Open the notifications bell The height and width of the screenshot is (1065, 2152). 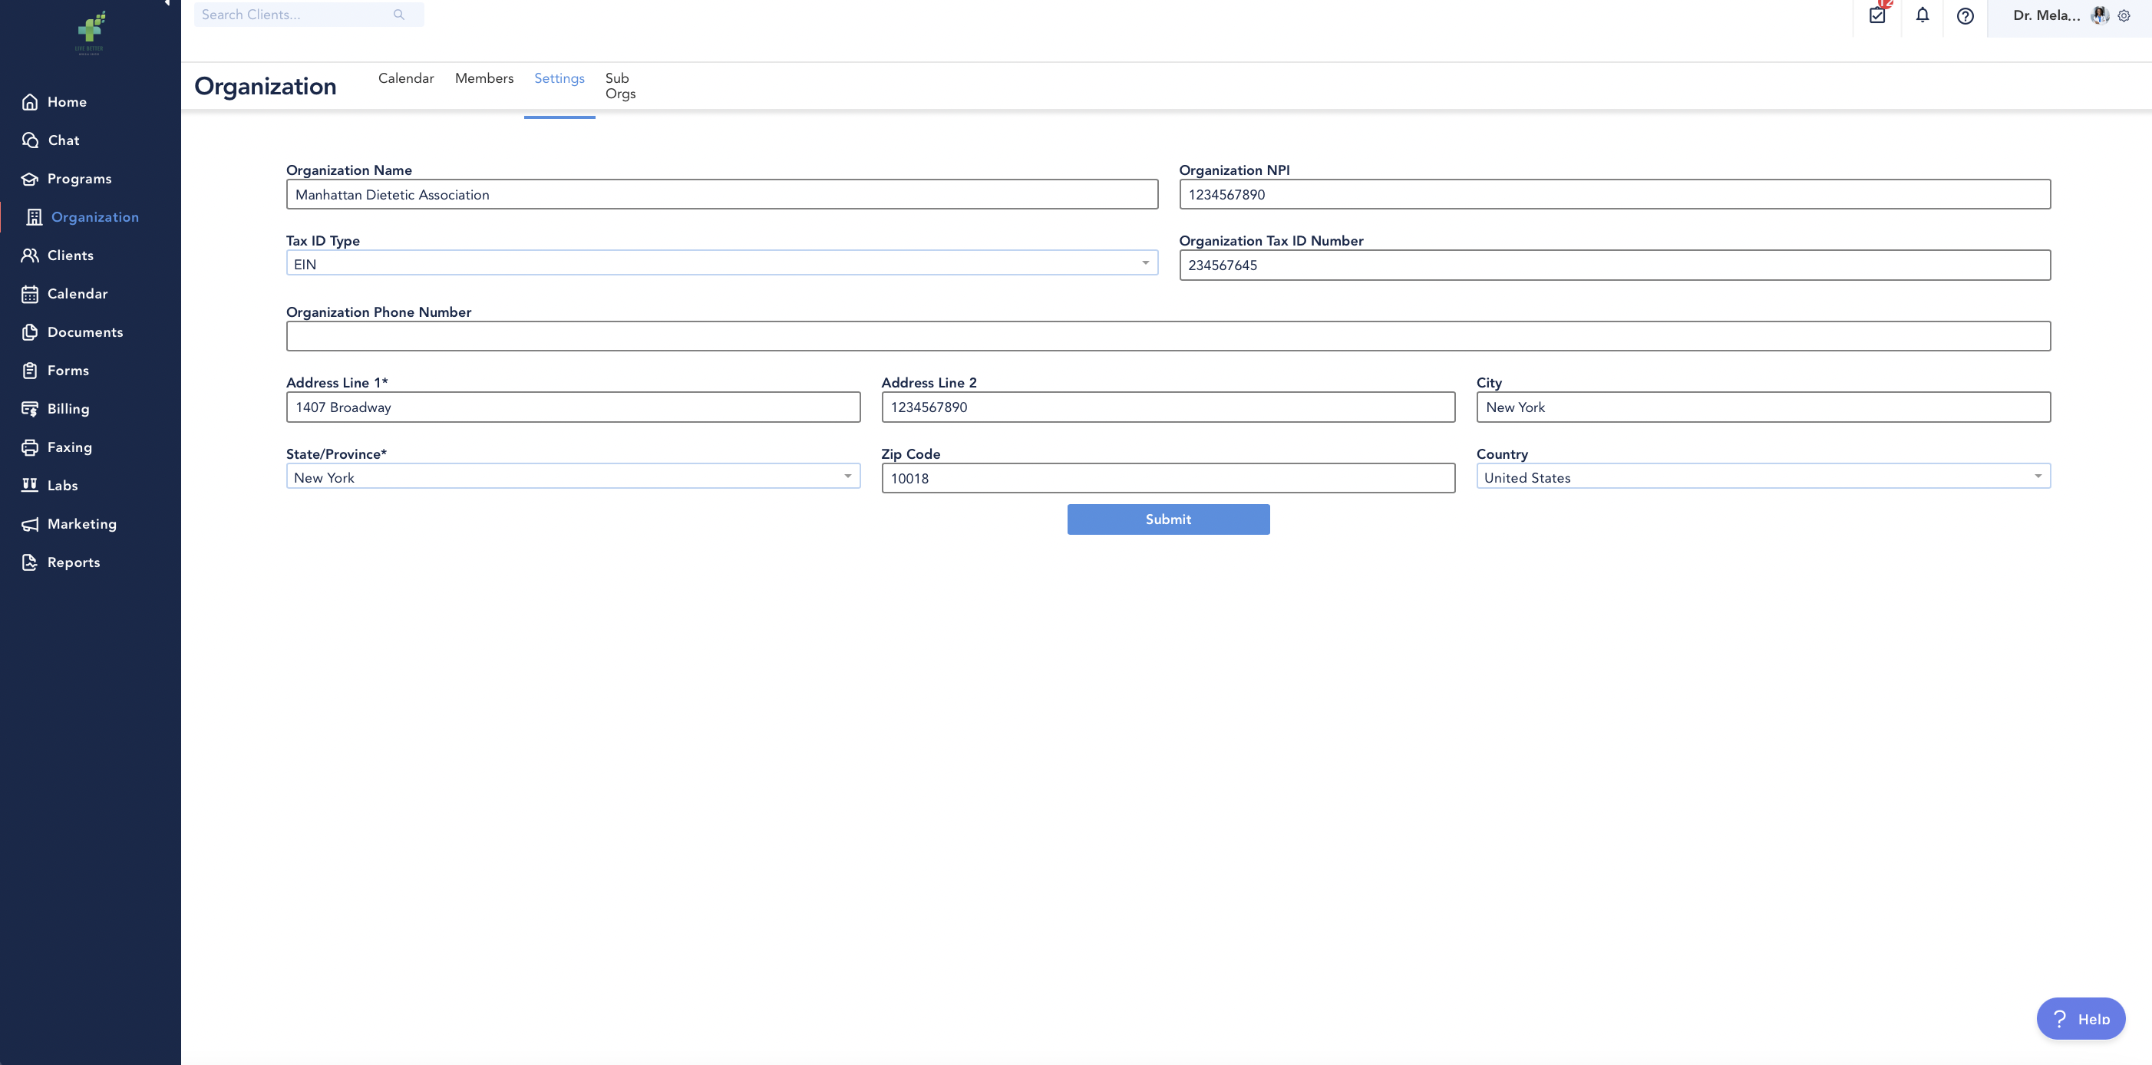pos(1923,16)
